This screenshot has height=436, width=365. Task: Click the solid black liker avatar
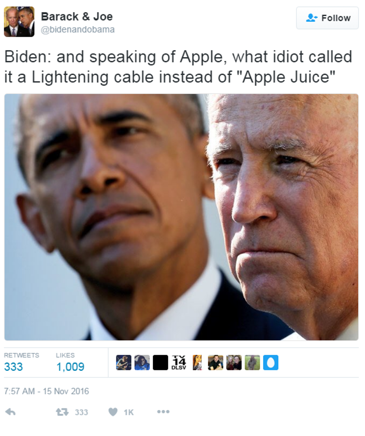point(160,363)
